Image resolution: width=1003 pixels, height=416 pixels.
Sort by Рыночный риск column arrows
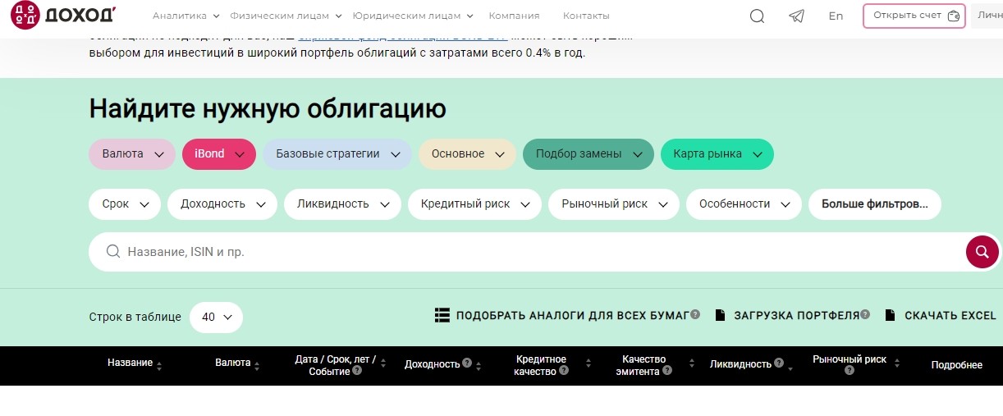pos(897,364)
